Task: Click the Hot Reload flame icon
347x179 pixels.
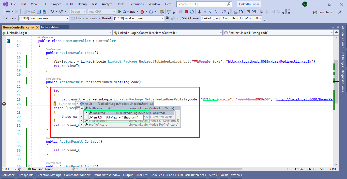Action: (142, 12)
